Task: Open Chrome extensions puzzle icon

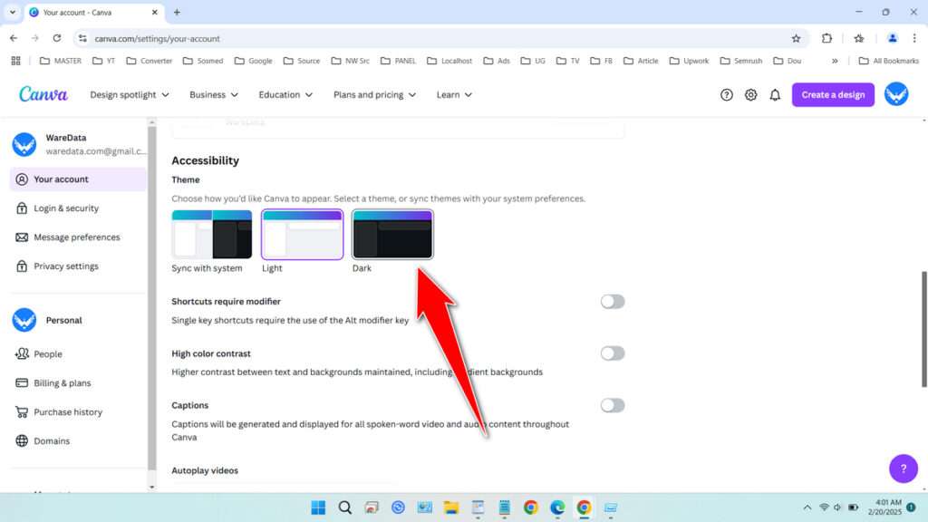Action: pos(826,38)
